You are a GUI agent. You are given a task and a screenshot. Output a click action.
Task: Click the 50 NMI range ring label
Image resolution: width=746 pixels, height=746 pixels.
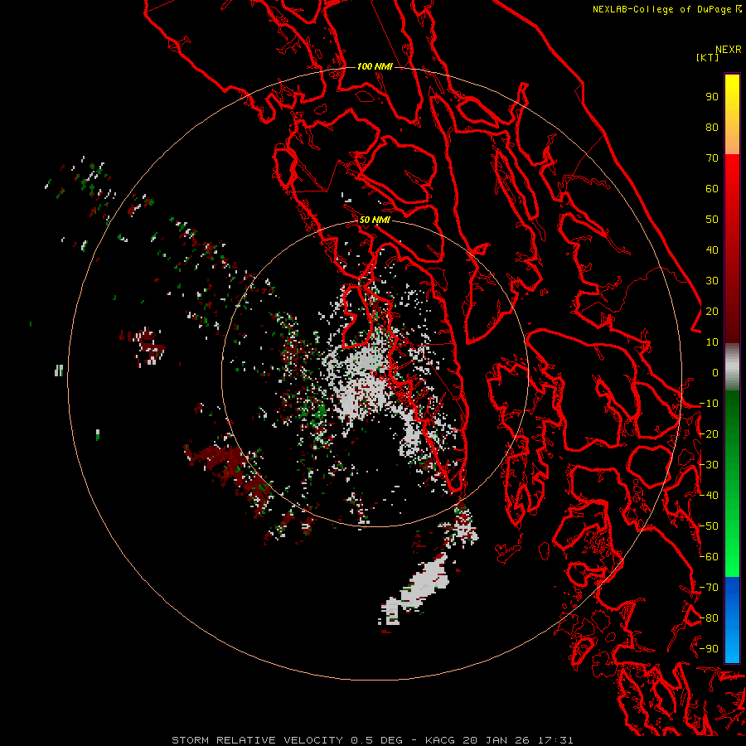tap(375, 220)
